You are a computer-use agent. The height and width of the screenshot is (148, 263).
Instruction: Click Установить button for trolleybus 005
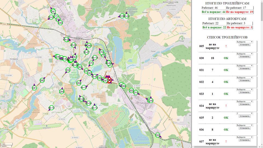click(x=245, y=45)
